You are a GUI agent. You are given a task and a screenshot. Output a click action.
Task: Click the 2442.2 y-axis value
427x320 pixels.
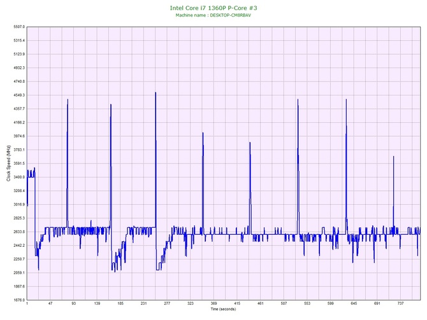[x=19, y=245]
